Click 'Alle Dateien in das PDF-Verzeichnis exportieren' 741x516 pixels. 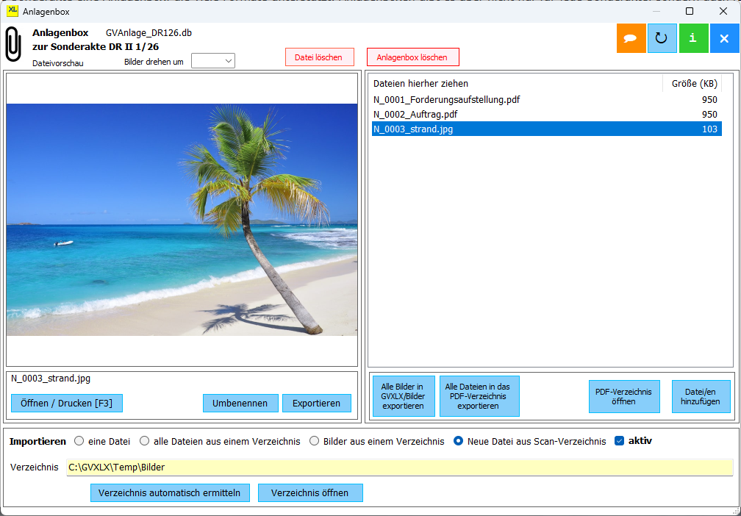pos(479,396)
